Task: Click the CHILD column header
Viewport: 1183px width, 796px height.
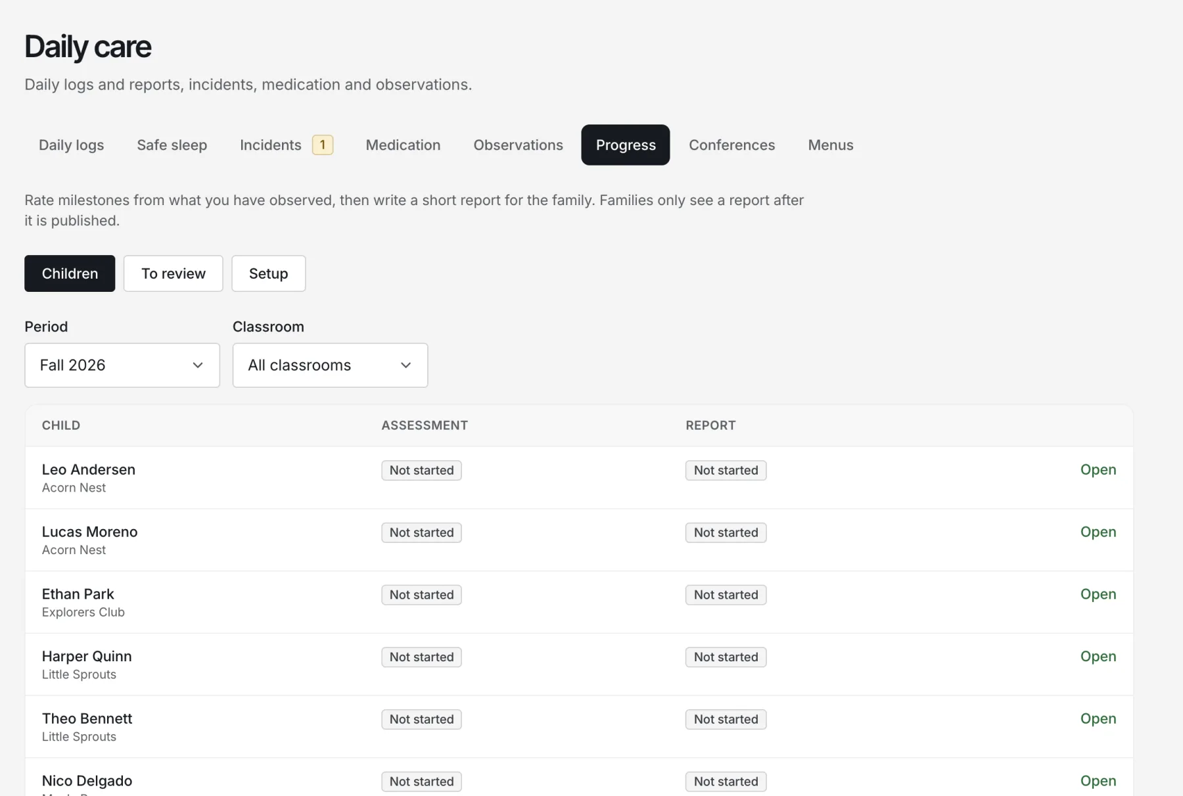Action: pos(61,425)
